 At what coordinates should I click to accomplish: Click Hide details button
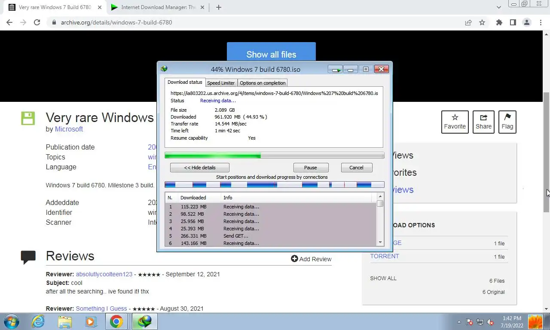click(x=200, y=168)
